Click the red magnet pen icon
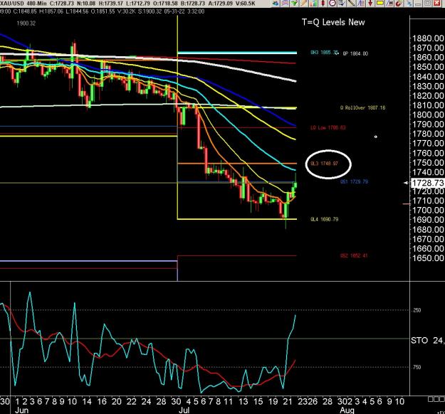This screenshot has height=414, width=445. point(399,3)
